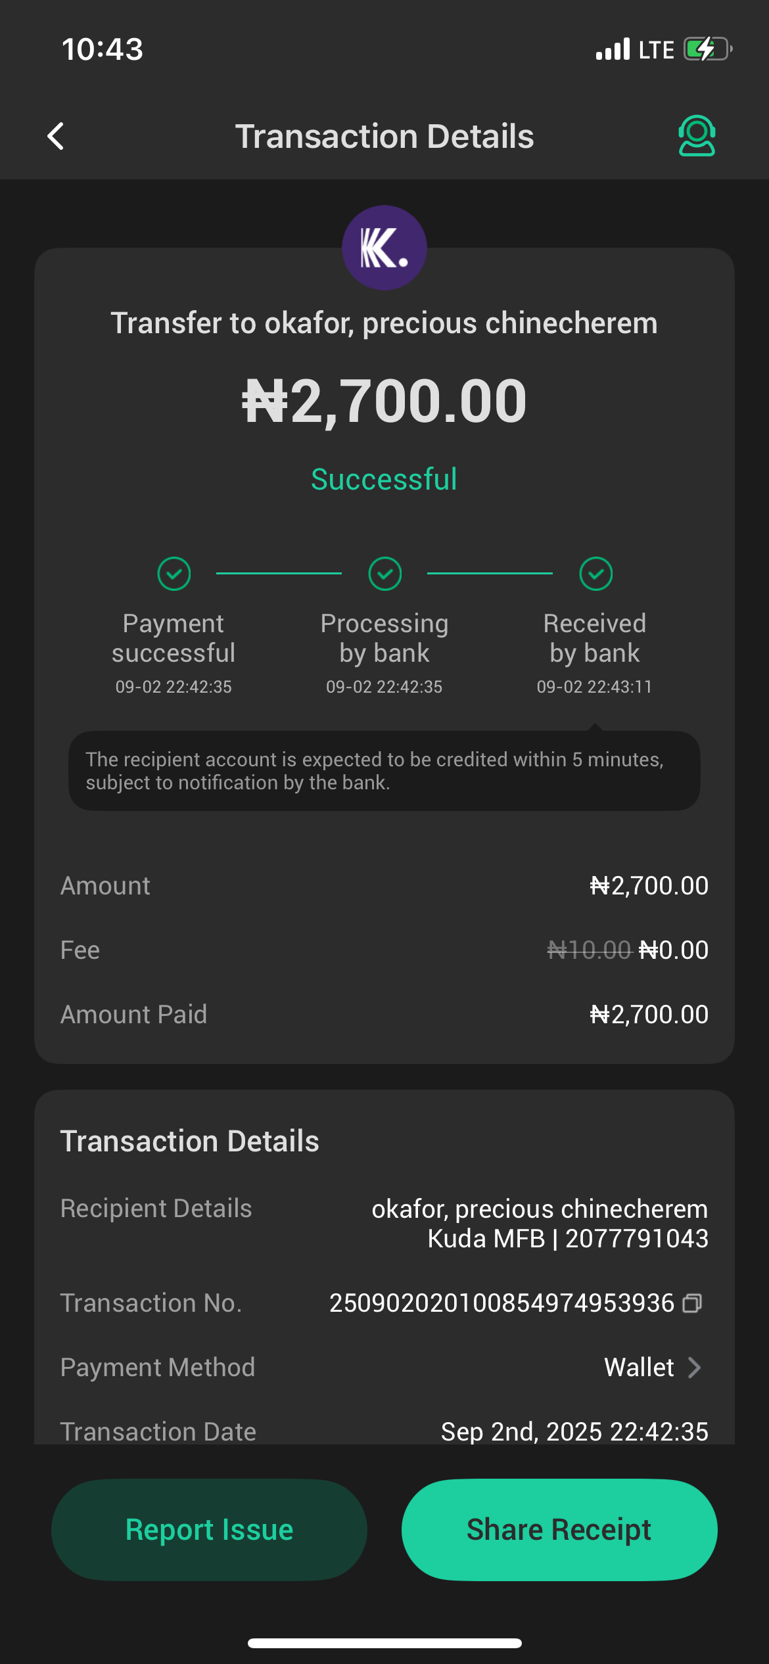Screen dimensions: 769x1664
Task: Expand the Wallet payment method chevron
Action: coord(694,1368)
